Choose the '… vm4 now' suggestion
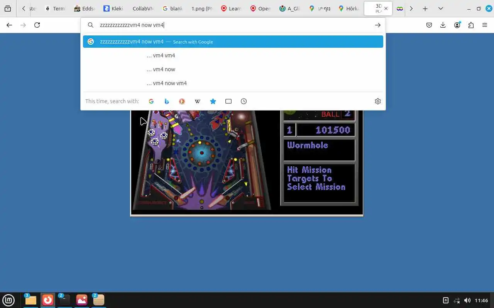494x308 pixels. [233, 69]
